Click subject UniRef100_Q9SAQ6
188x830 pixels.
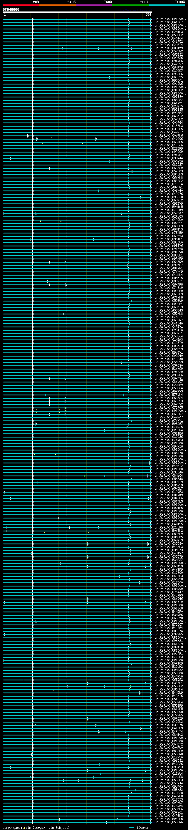(x=169, y=74)
